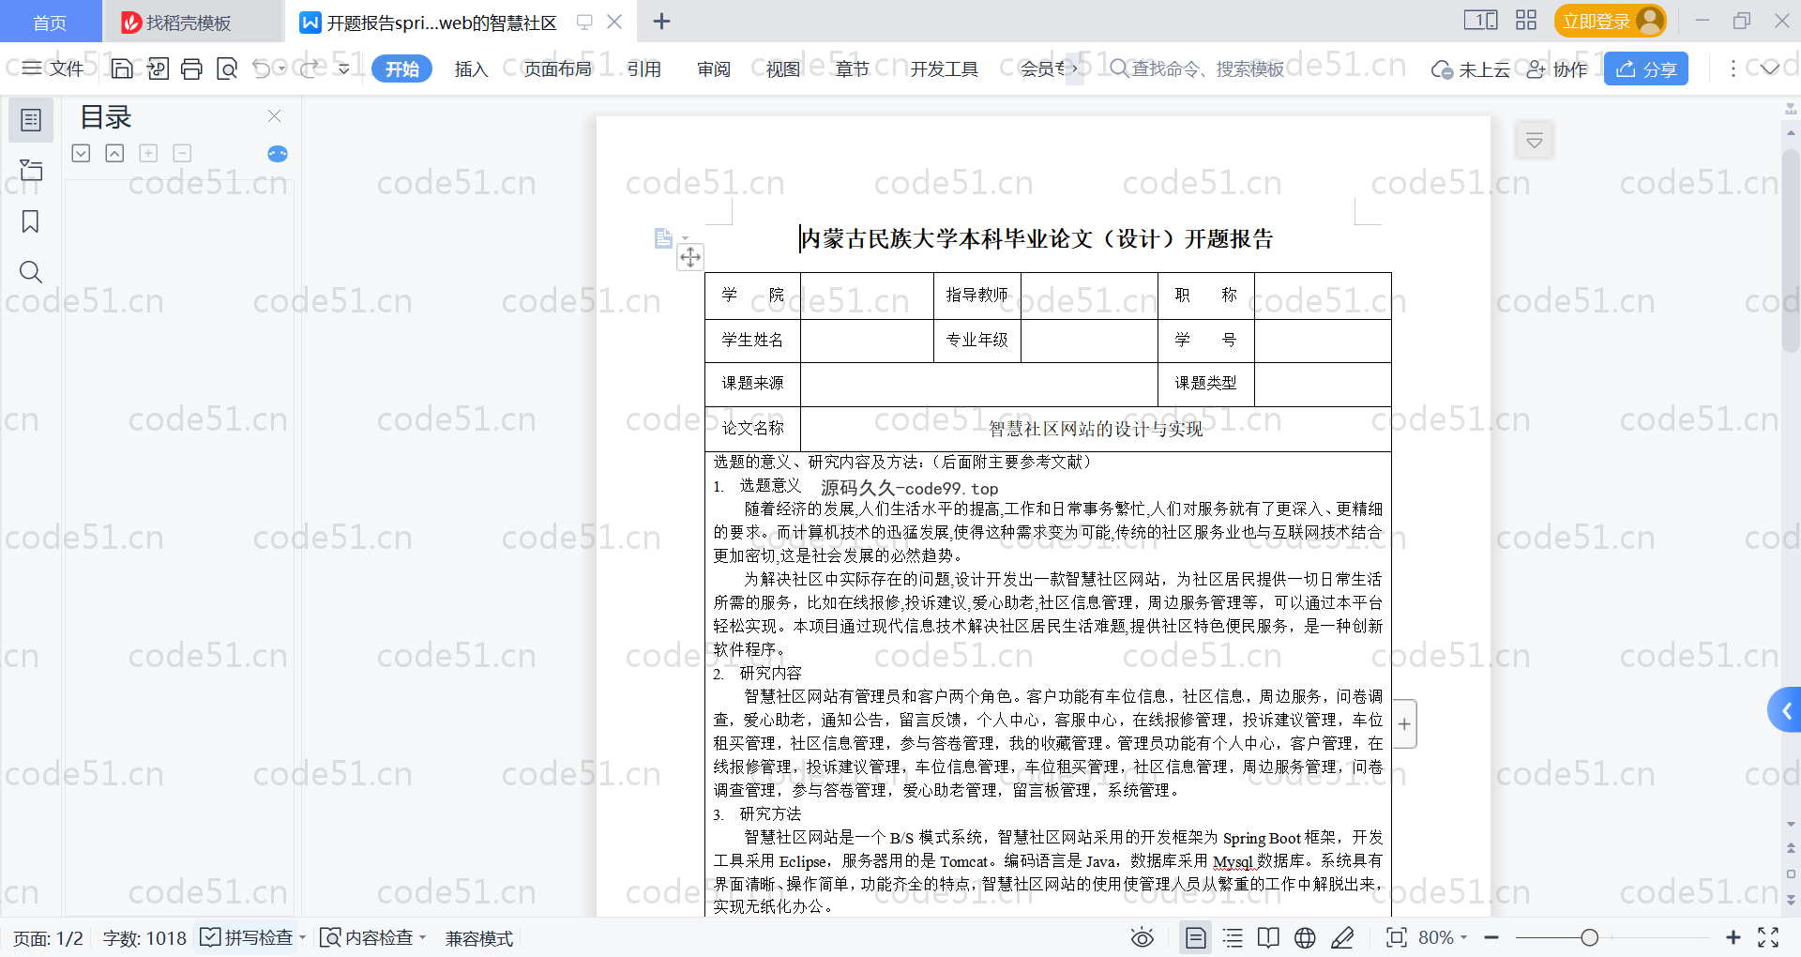Click promote heading level plus icon in TOC

pyautogui.click(x=148, y=153)
